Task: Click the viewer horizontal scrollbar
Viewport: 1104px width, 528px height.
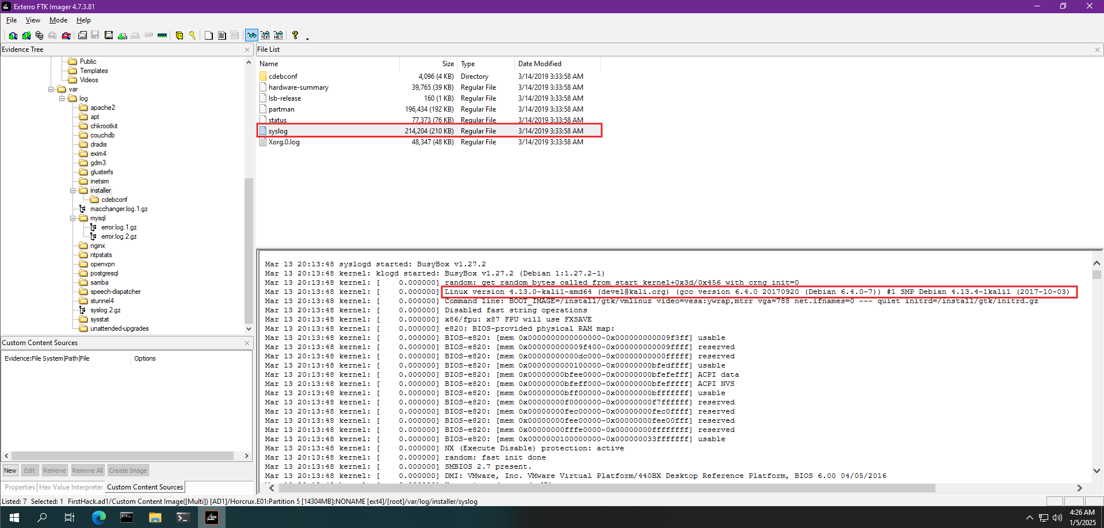Action: click(607, 488)
